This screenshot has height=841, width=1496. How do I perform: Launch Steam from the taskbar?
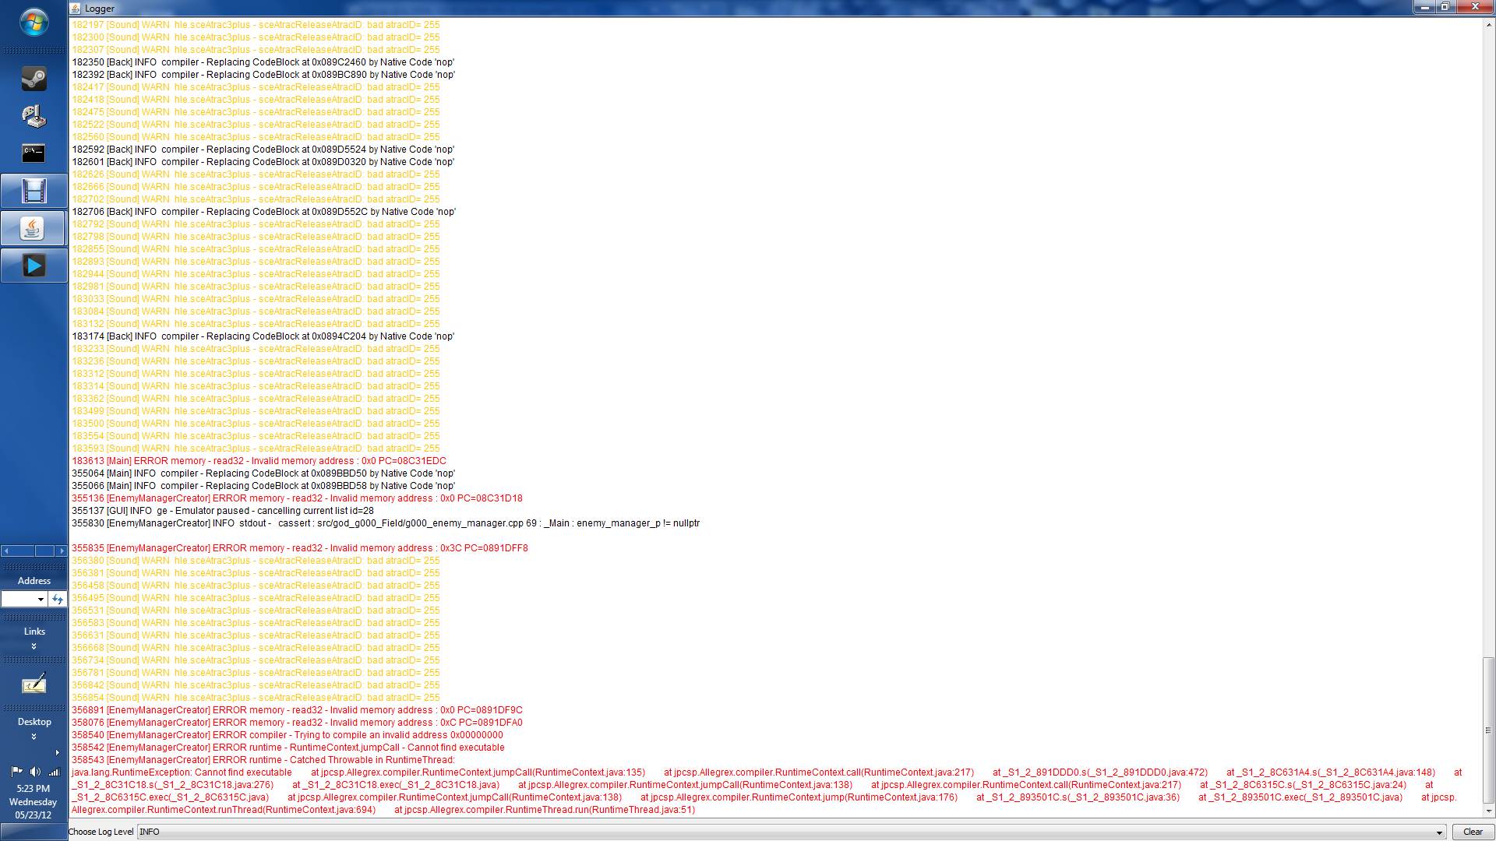click(34, 78)
